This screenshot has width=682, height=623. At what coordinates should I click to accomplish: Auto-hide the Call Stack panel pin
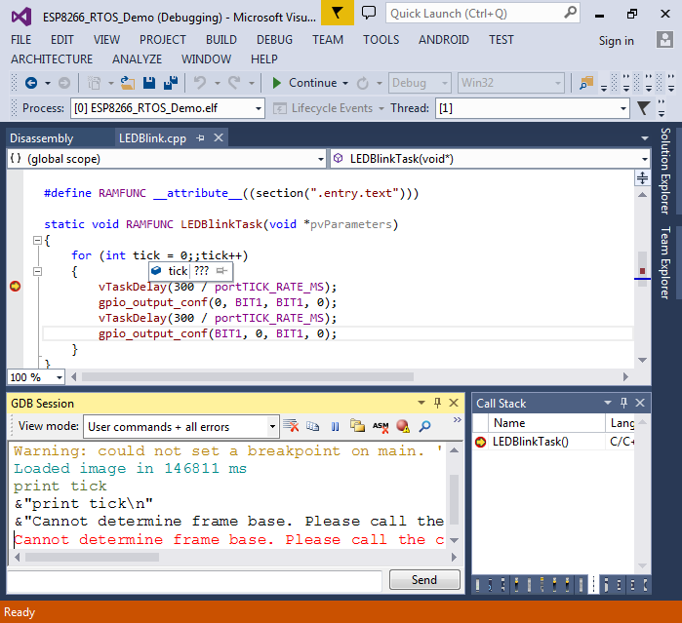[623, 403]
